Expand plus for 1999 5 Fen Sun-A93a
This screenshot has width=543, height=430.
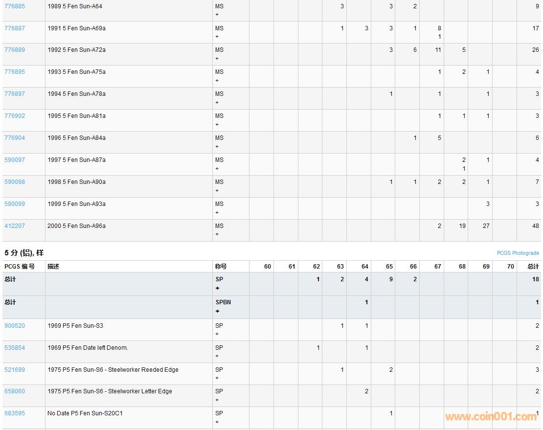[x=217, y=213]
